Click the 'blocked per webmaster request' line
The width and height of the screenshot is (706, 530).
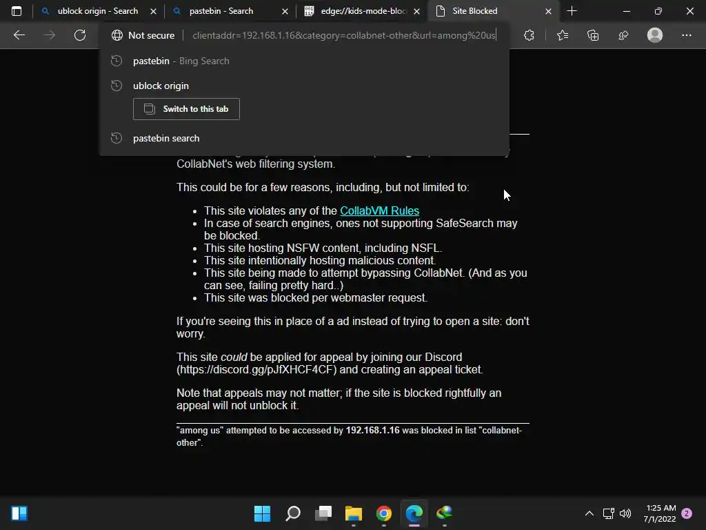(x=316, y=298)
